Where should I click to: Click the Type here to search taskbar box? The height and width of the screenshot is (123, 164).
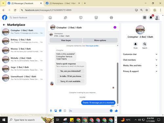(31, 120)
